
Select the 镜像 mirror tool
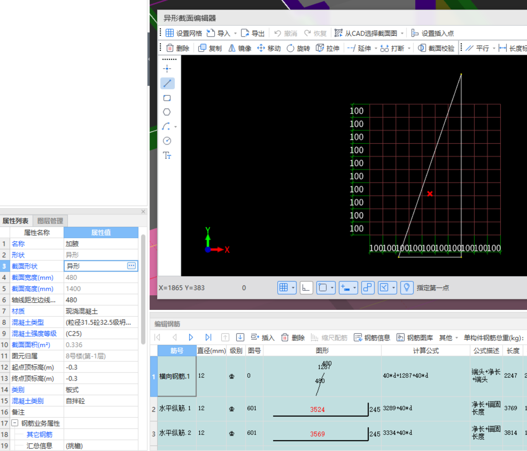[x=240, y=48]
